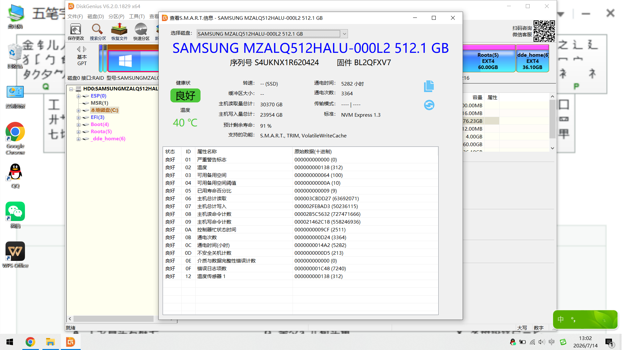Click the 快速分区 disk toolbar icon
622x350 pixels.
[141, 32]
